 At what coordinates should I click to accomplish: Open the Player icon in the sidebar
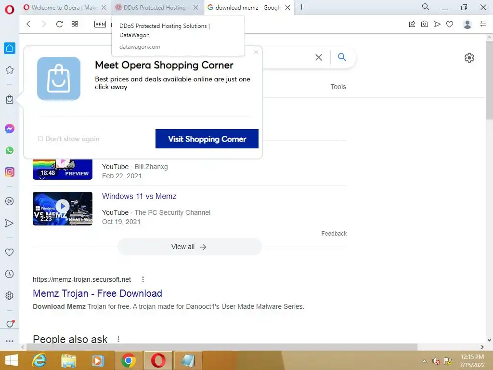point(10,201)
